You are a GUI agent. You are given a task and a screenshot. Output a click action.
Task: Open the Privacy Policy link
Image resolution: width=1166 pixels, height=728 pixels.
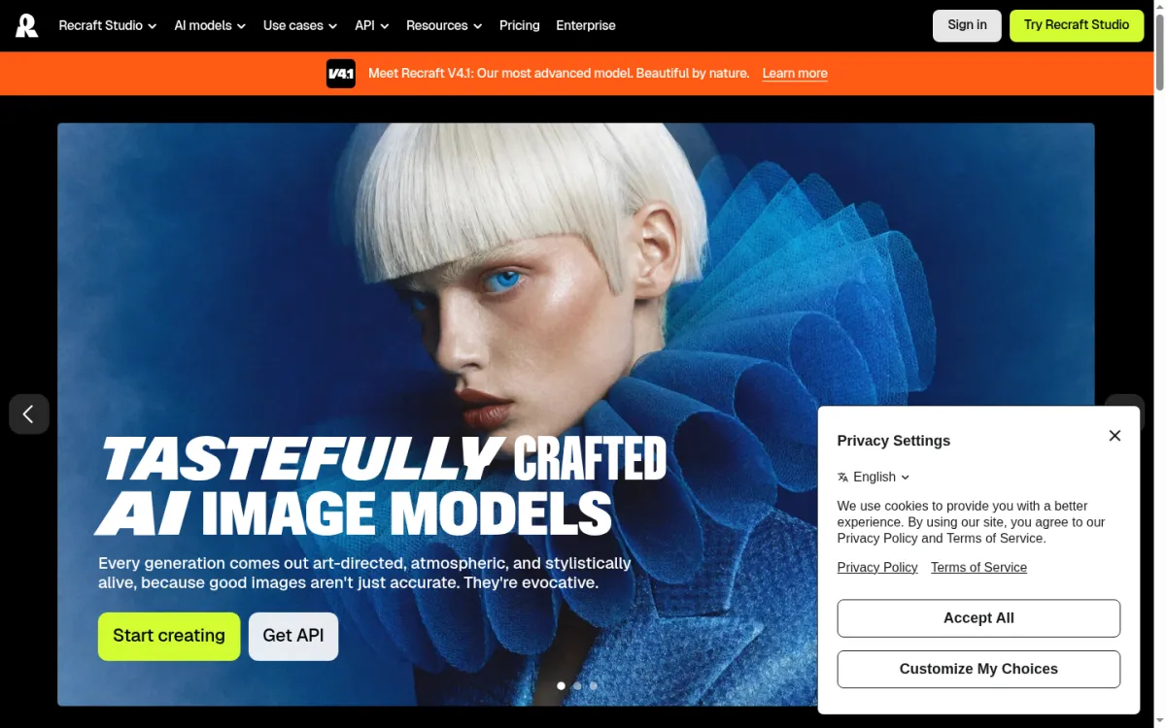(877, 568)
